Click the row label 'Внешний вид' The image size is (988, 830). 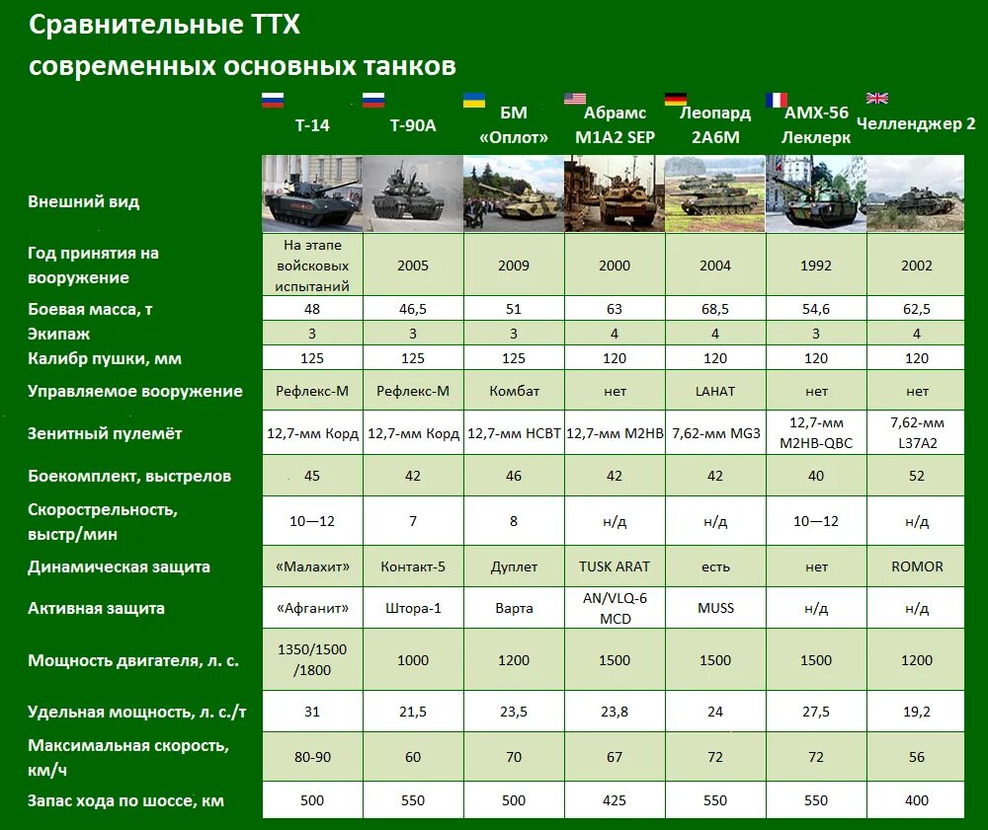(x=83, y=201)
